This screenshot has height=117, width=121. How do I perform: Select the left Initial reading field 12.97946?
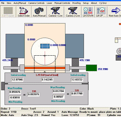click(x=17, y=80)
